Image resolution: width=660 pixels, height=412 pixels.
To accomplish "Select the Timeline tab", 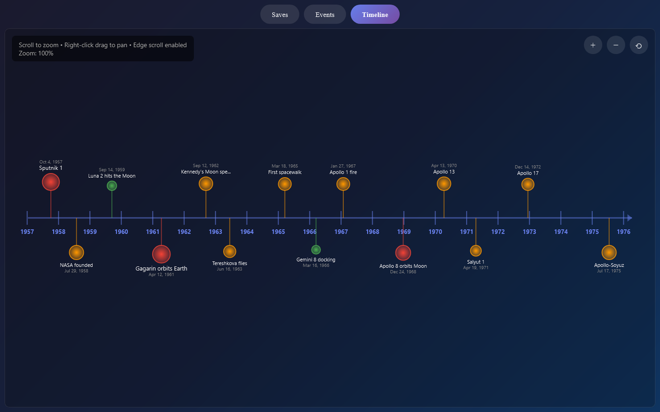I will [x=375, y=14].
